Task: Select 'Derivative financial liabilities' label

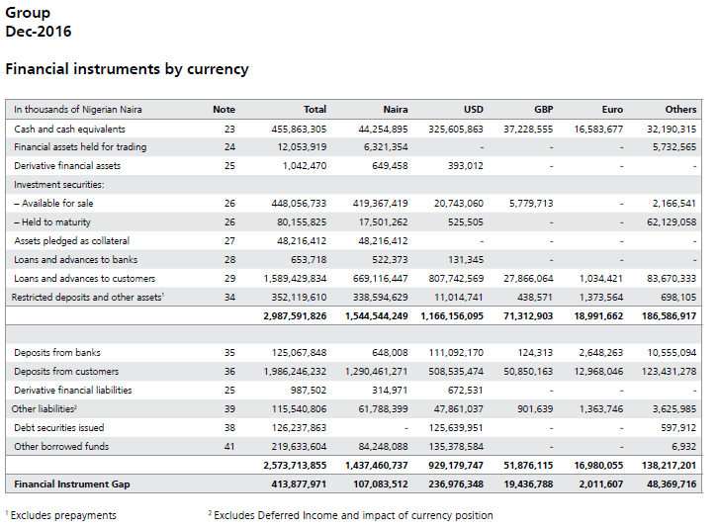Action: pyautogui.click(x=73, y=391)
